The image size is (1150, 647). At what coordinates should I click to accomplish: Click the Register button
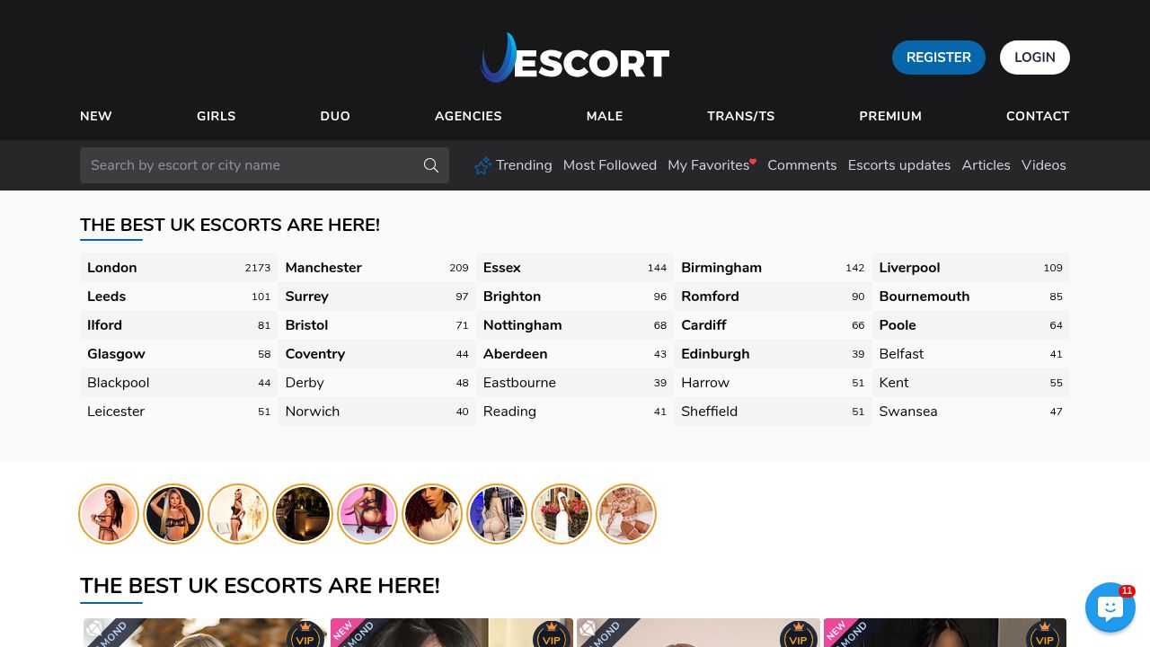[939, 58]
